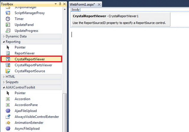Click the Toolbox scroll up arrow
The width and height of the screenshot is (189, 132).
65,9
